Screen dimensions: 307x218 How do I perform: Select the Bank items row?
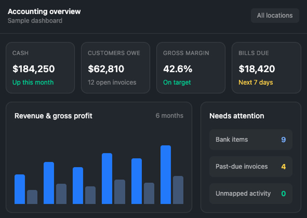[251, 140]
